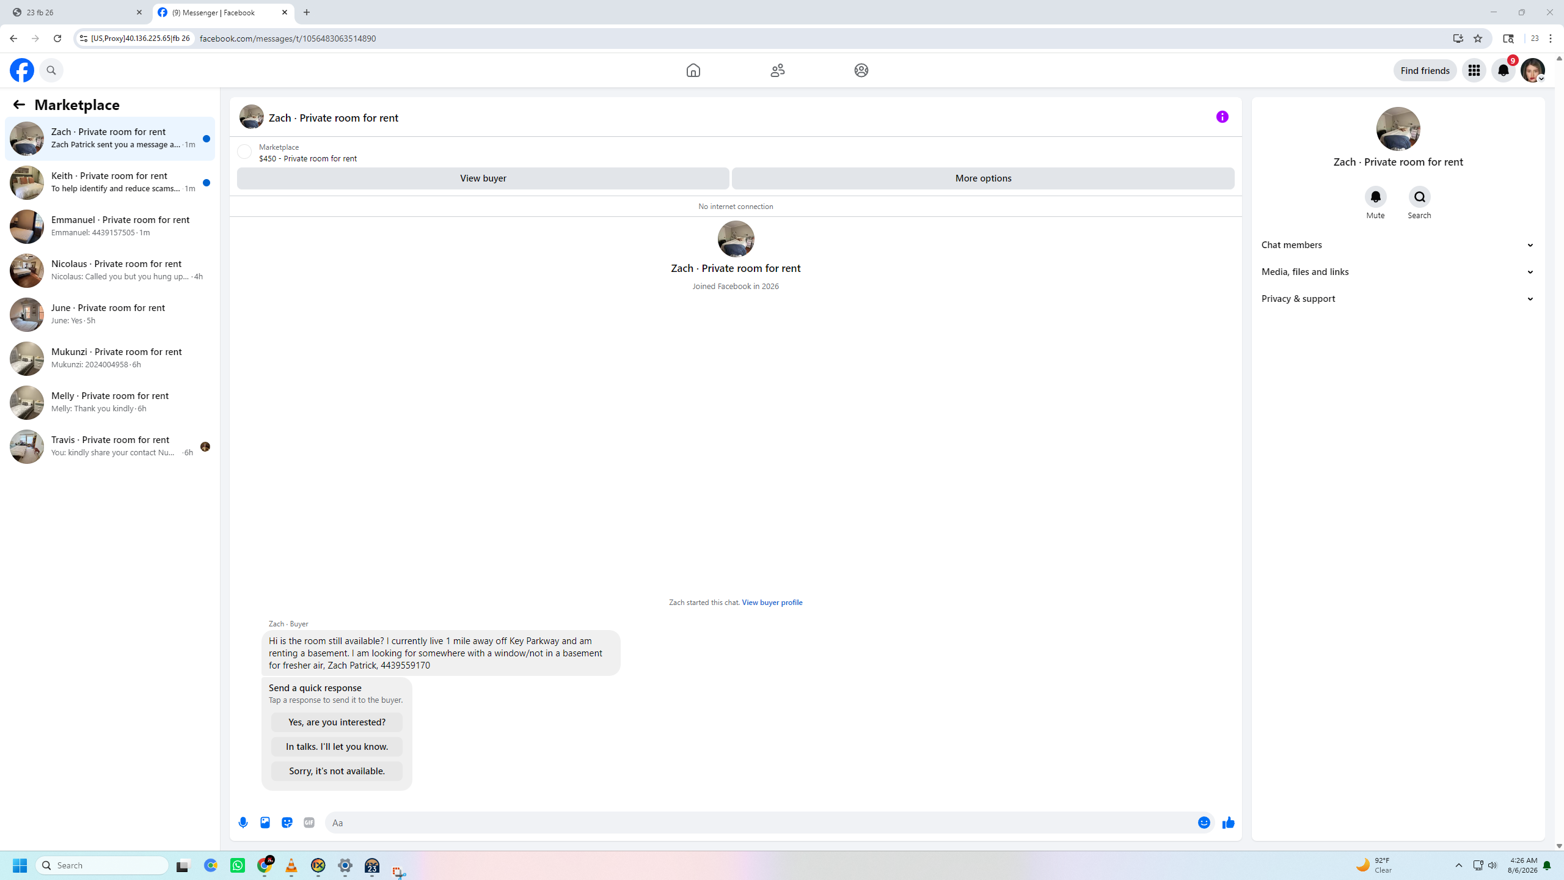Select the Messenger | Facebook tab

point(223,12)
